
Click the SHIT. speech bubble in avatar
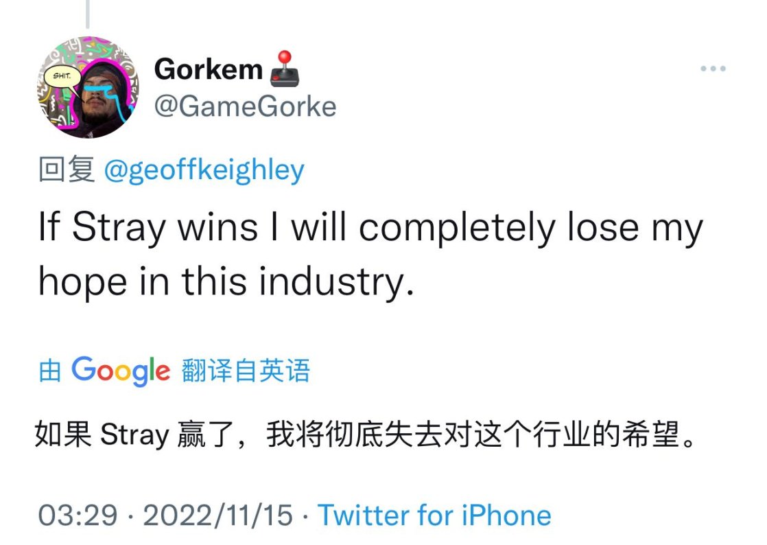coord(62,76)
